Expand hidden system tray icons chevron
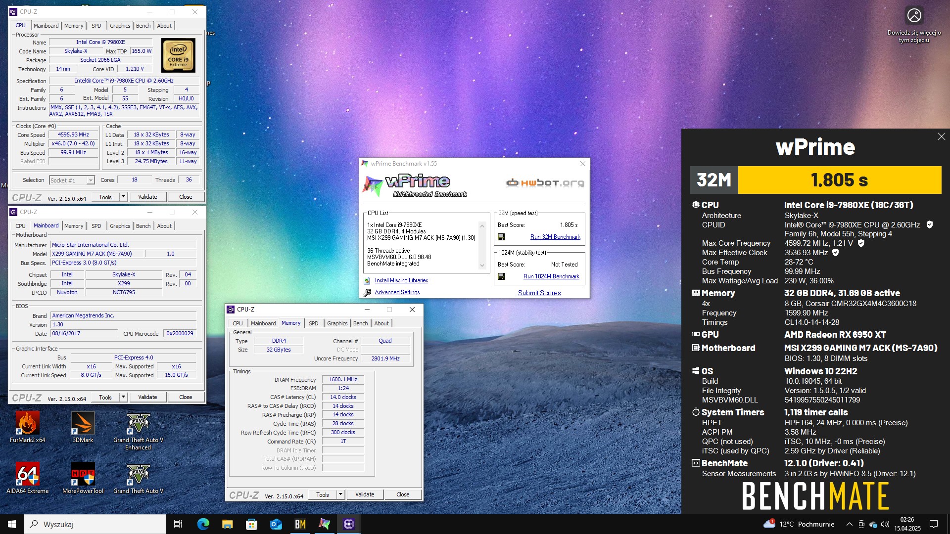The height and width of the screenshot is (534, 950). click(x=850, y=524)
